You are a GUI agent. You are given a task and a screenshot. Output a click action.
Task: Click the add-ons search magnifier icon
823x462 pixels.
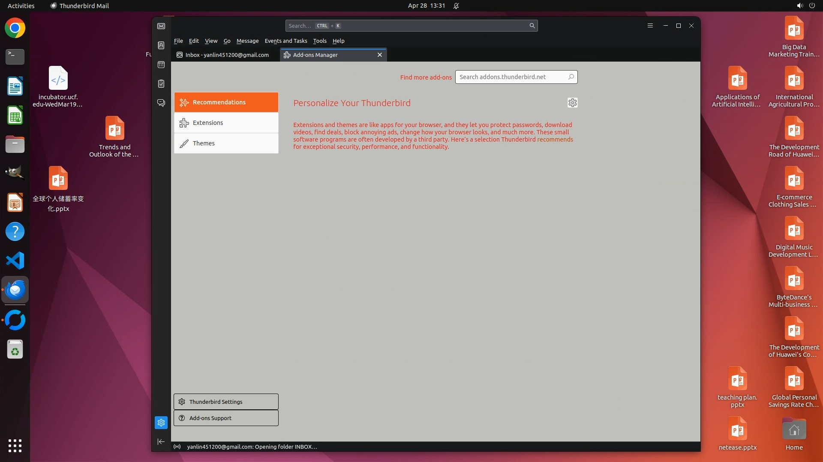pos(571,77)
